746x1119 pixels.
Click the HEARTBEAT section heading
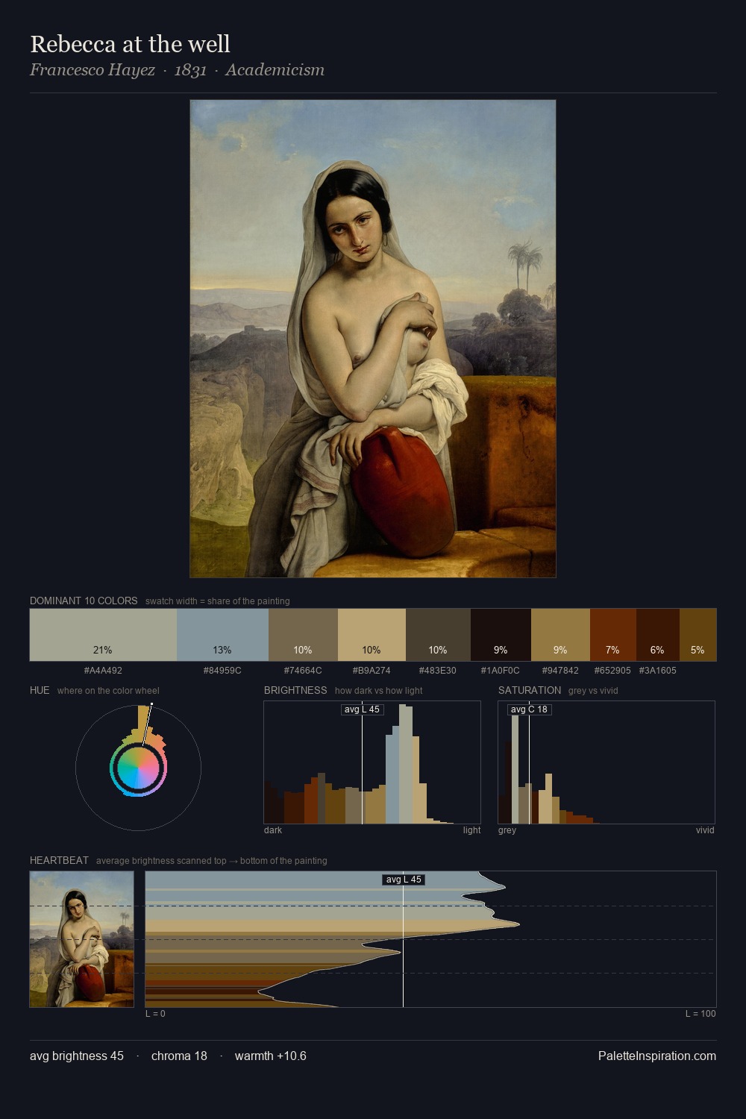coord(59,860)
